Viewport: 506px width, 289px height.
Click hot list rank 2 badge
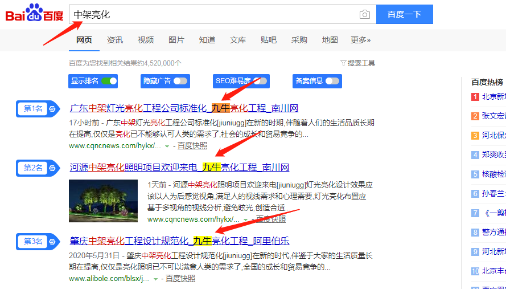pyautogui.click(x=475, y=116)
